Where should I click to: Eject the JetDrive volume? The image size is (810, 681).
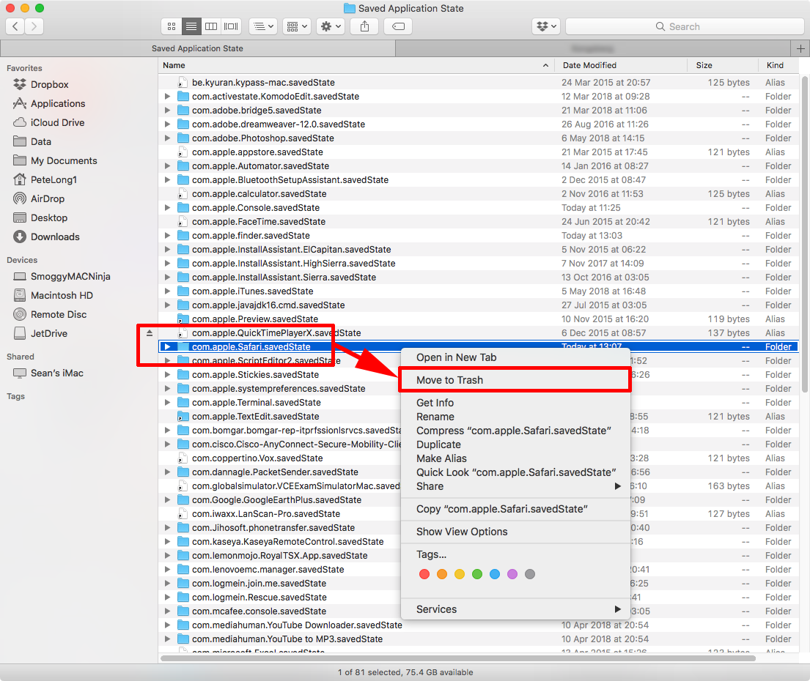coord(150,333)
